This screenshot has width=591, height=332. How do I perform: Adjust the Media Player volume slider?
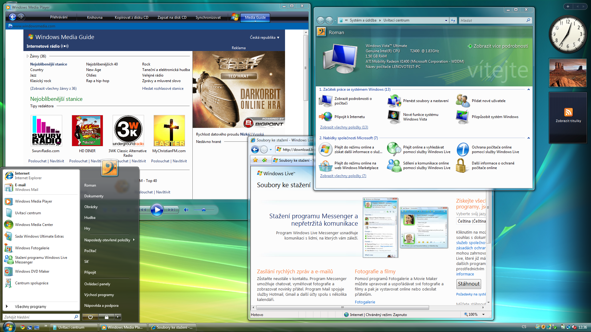[203, 210]
